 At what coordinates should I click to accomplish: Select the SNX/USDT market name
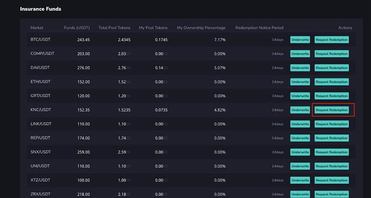pos(41,152)
